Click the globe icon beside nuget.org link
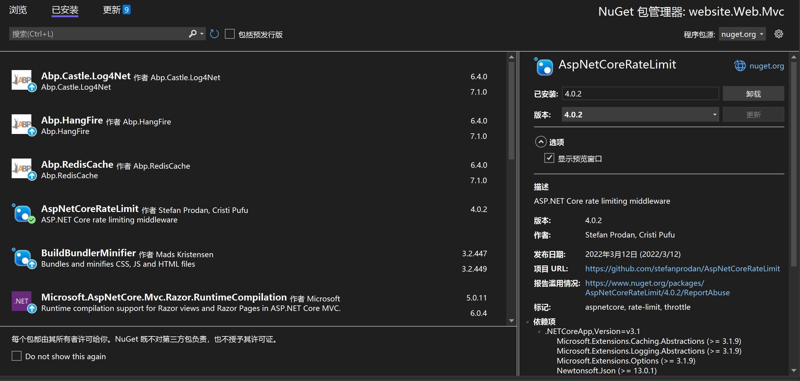Image resolution: width=800 pixels, height=381 pixels. [739, 66]
